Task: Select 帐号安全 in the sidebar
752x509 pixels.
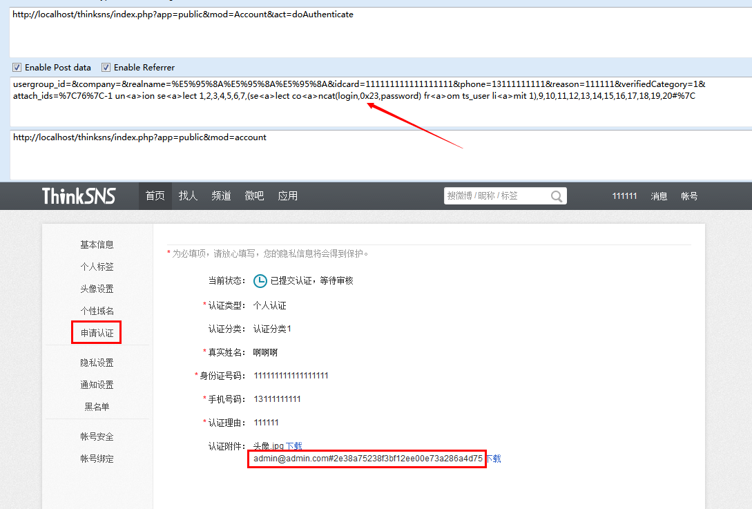Action: [x=97, y=436]
